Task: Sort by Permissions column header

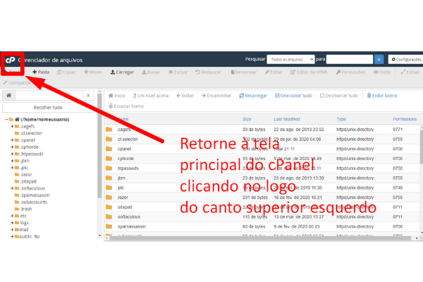Action: click(x=405, y=119)
